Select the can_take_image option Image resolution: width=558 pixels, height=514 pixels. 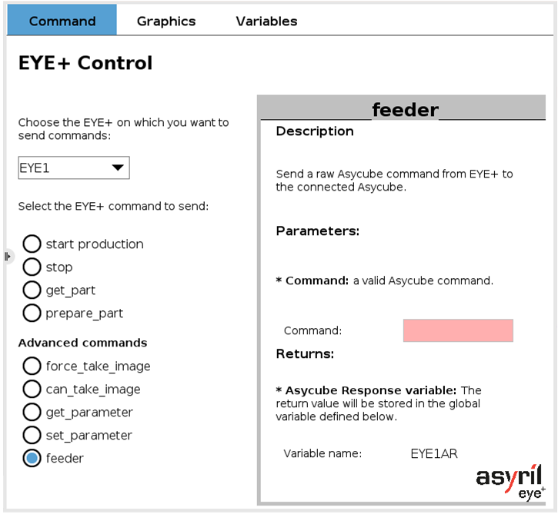32,390
